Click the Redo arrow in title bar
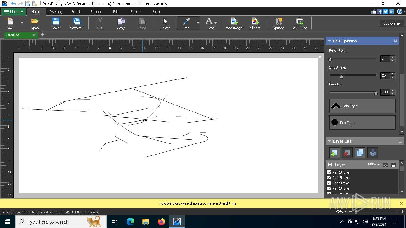406x228 pixels. click(21, 3)
